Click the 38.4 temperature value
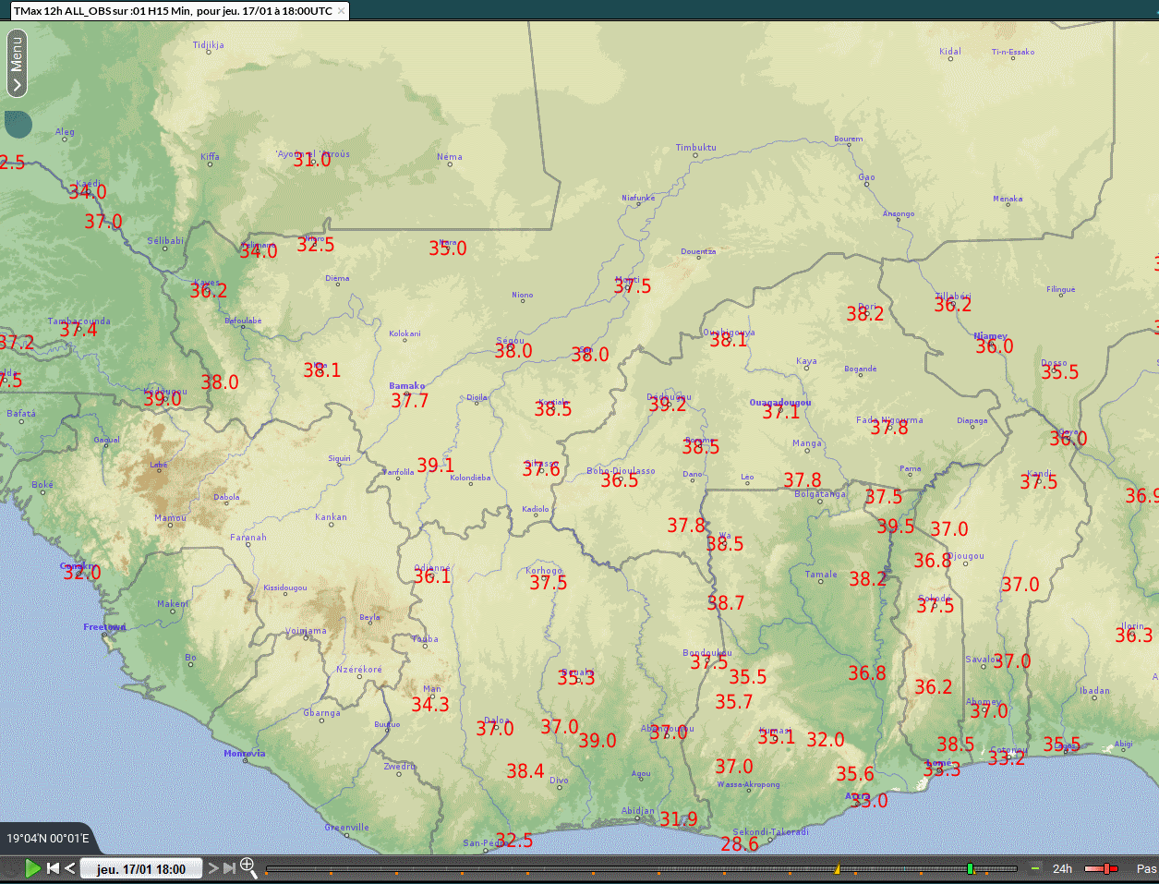Screen dimensions: 1159x884 pyautogui.click(x=525, y=771)
